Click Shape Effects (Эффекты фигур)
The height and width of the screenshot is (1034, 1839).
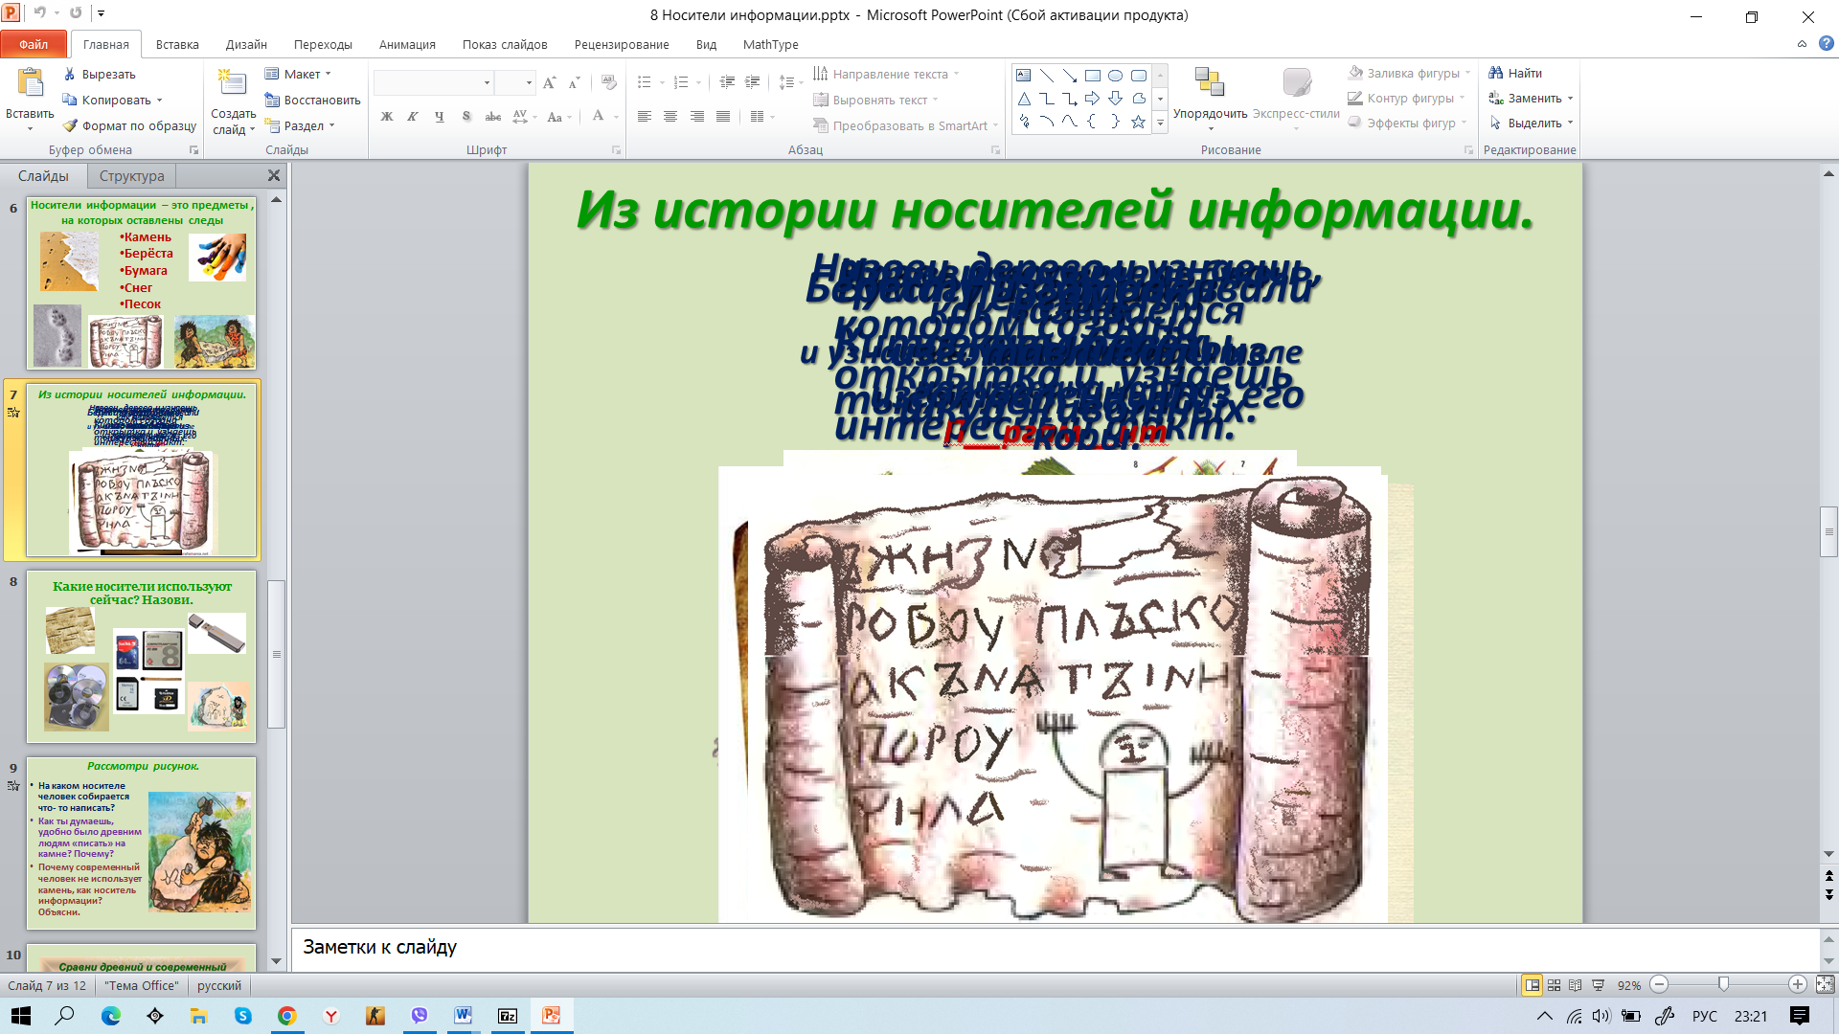(1406, 123)
